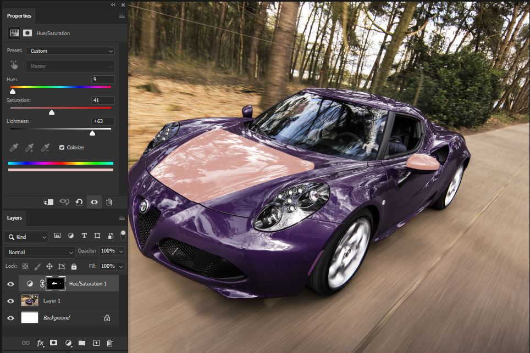The width and height of the screenshot is (530, 353).
Task: Open the Master channel dropdown
Action: 70,66
